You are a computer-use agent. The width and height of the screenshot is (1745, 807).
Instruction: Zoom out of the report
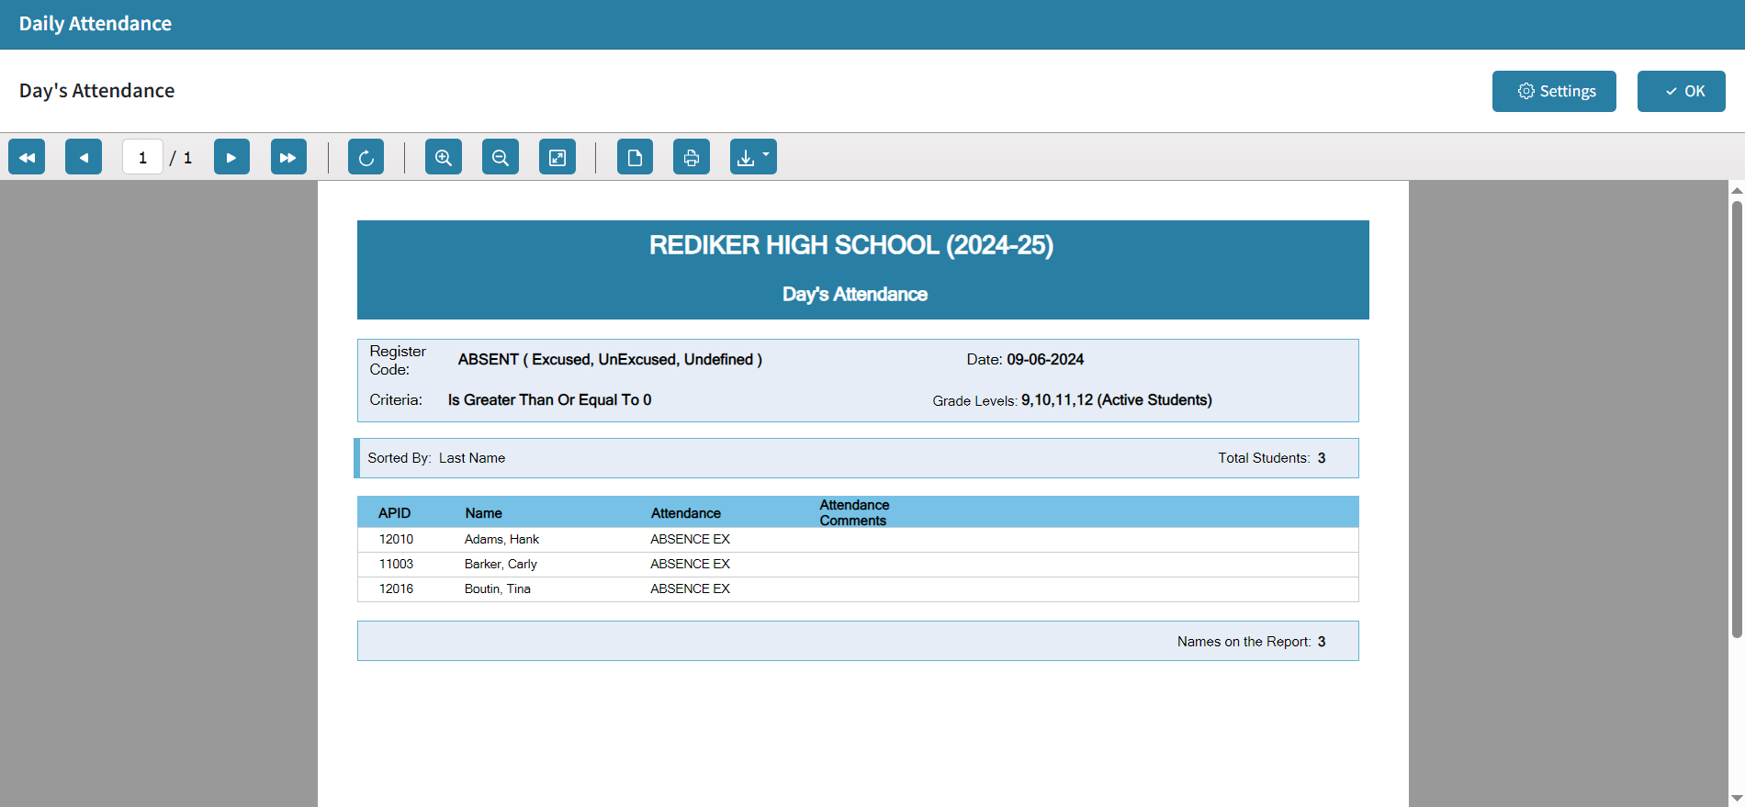[x=501, y=157]
